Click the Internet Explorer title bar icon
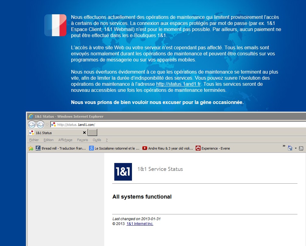Image resolution: width=306 pixels, height=246 pixels. (31, 116)
